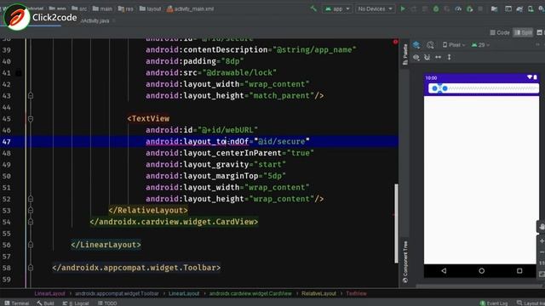
Task: Click the gray stop square icon
Action: tap(480, 9)
